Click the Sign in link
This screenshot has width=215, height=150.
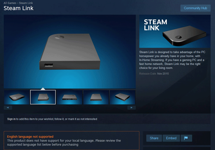11,119
